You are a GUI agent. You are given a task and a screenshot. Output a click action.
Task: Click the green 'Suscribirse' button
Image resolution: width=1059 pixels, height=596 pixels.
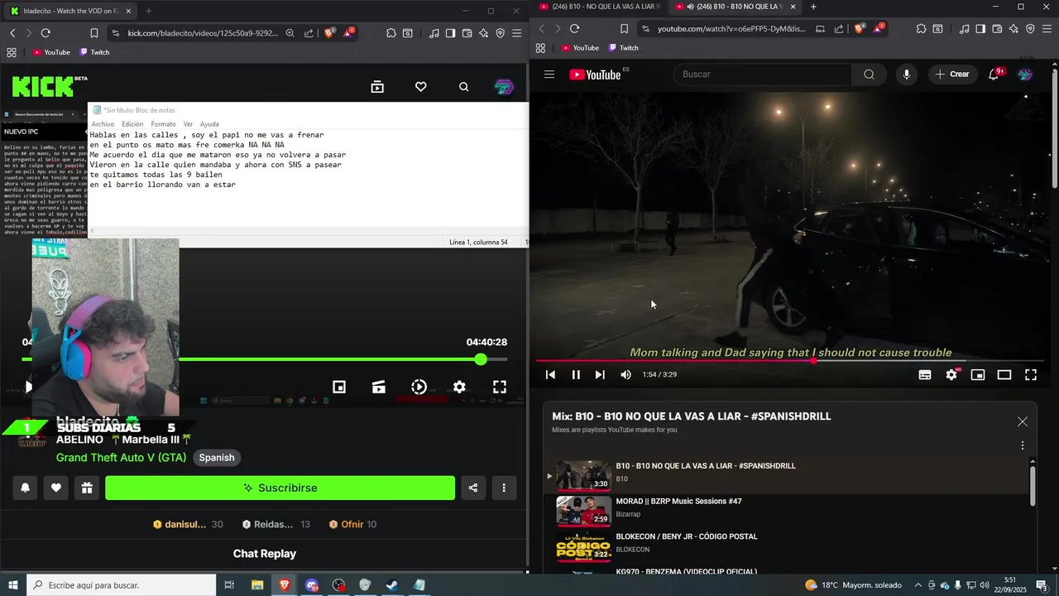point(280,488)
